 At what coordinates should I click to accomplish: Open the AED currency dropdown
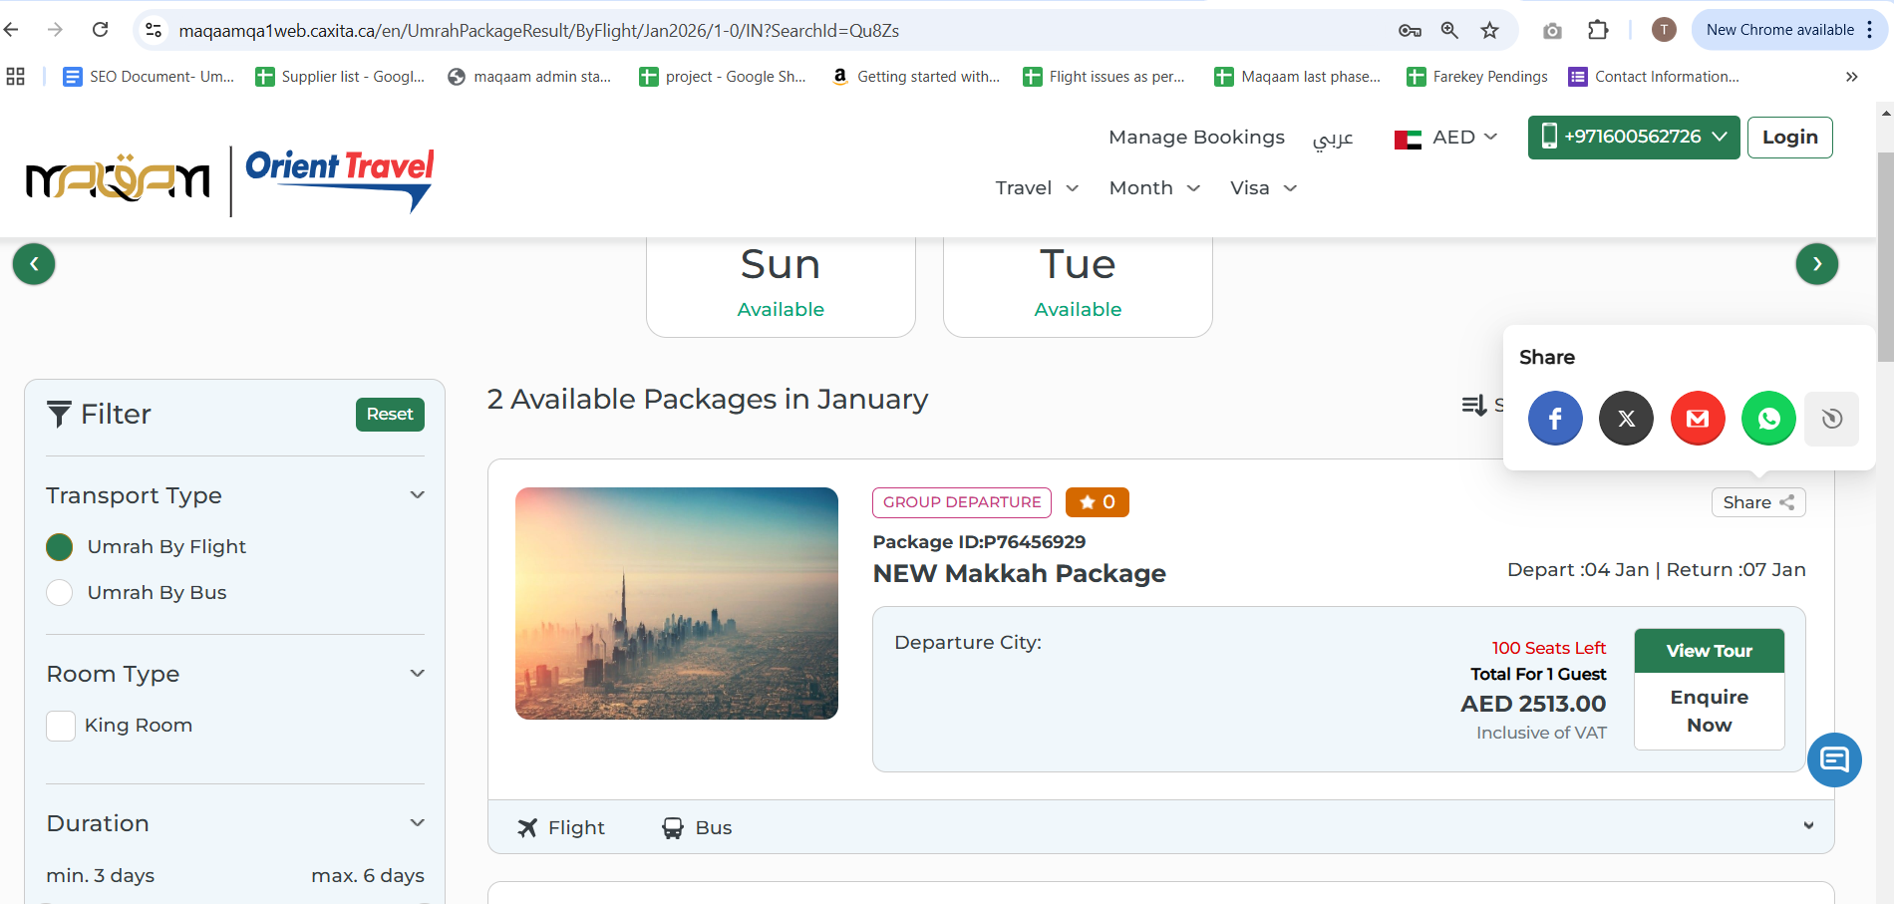[x=1445, y=138]
